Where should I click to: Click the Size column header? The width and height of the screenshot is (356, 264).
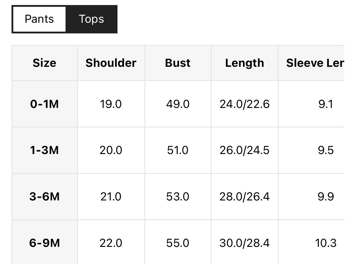click(45, 63)
